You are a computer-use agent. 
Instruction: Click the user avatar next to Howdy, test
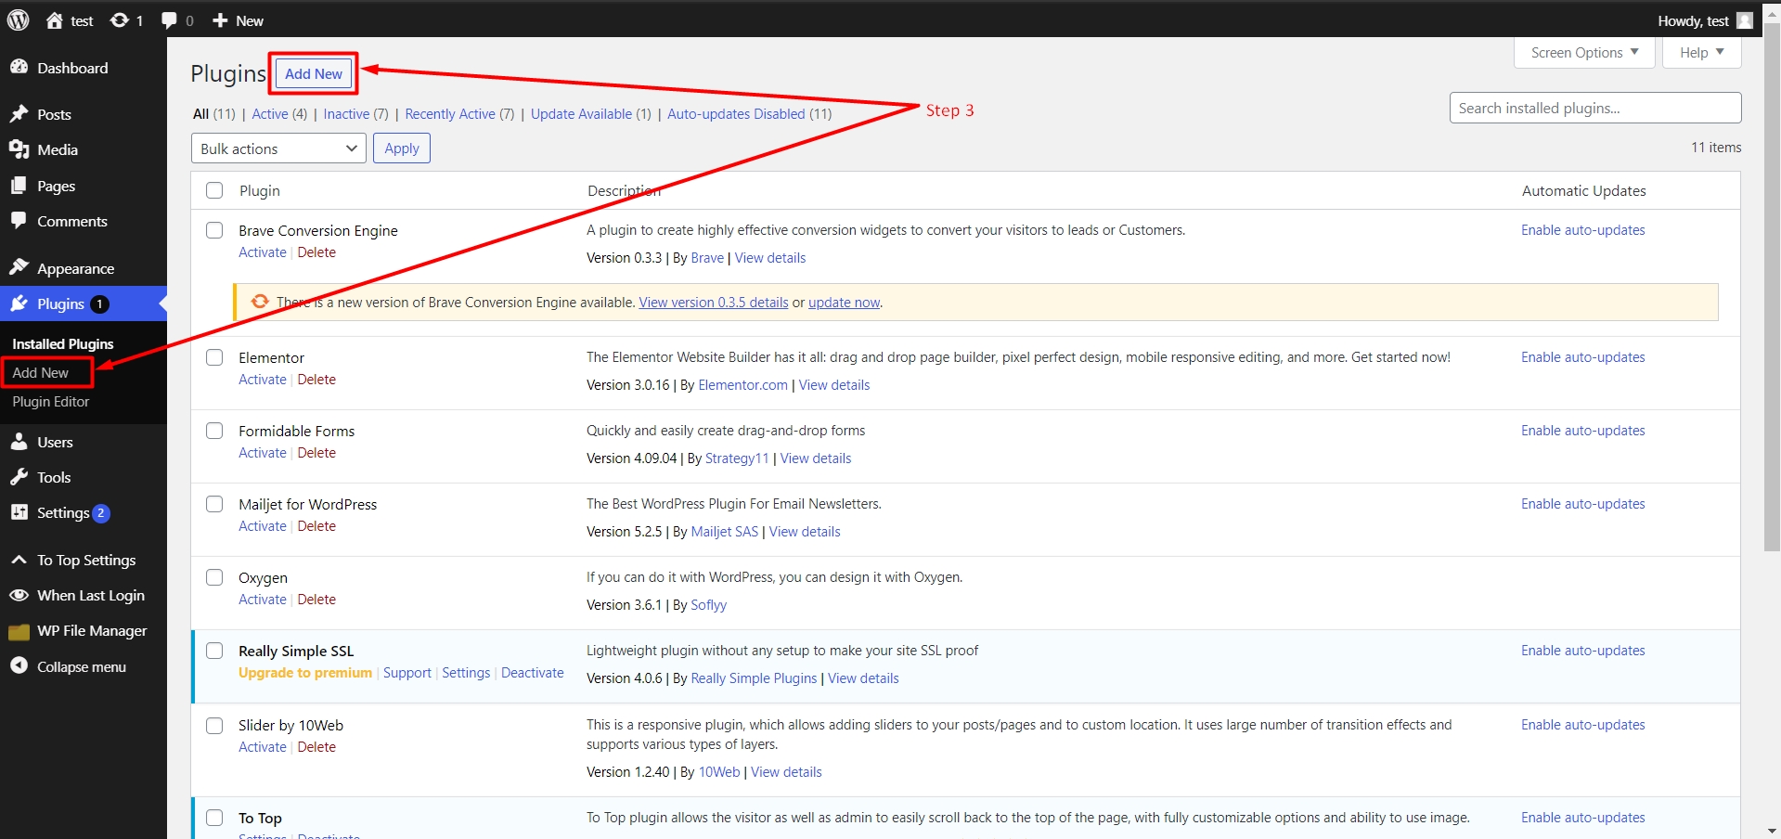(1745, 20)
